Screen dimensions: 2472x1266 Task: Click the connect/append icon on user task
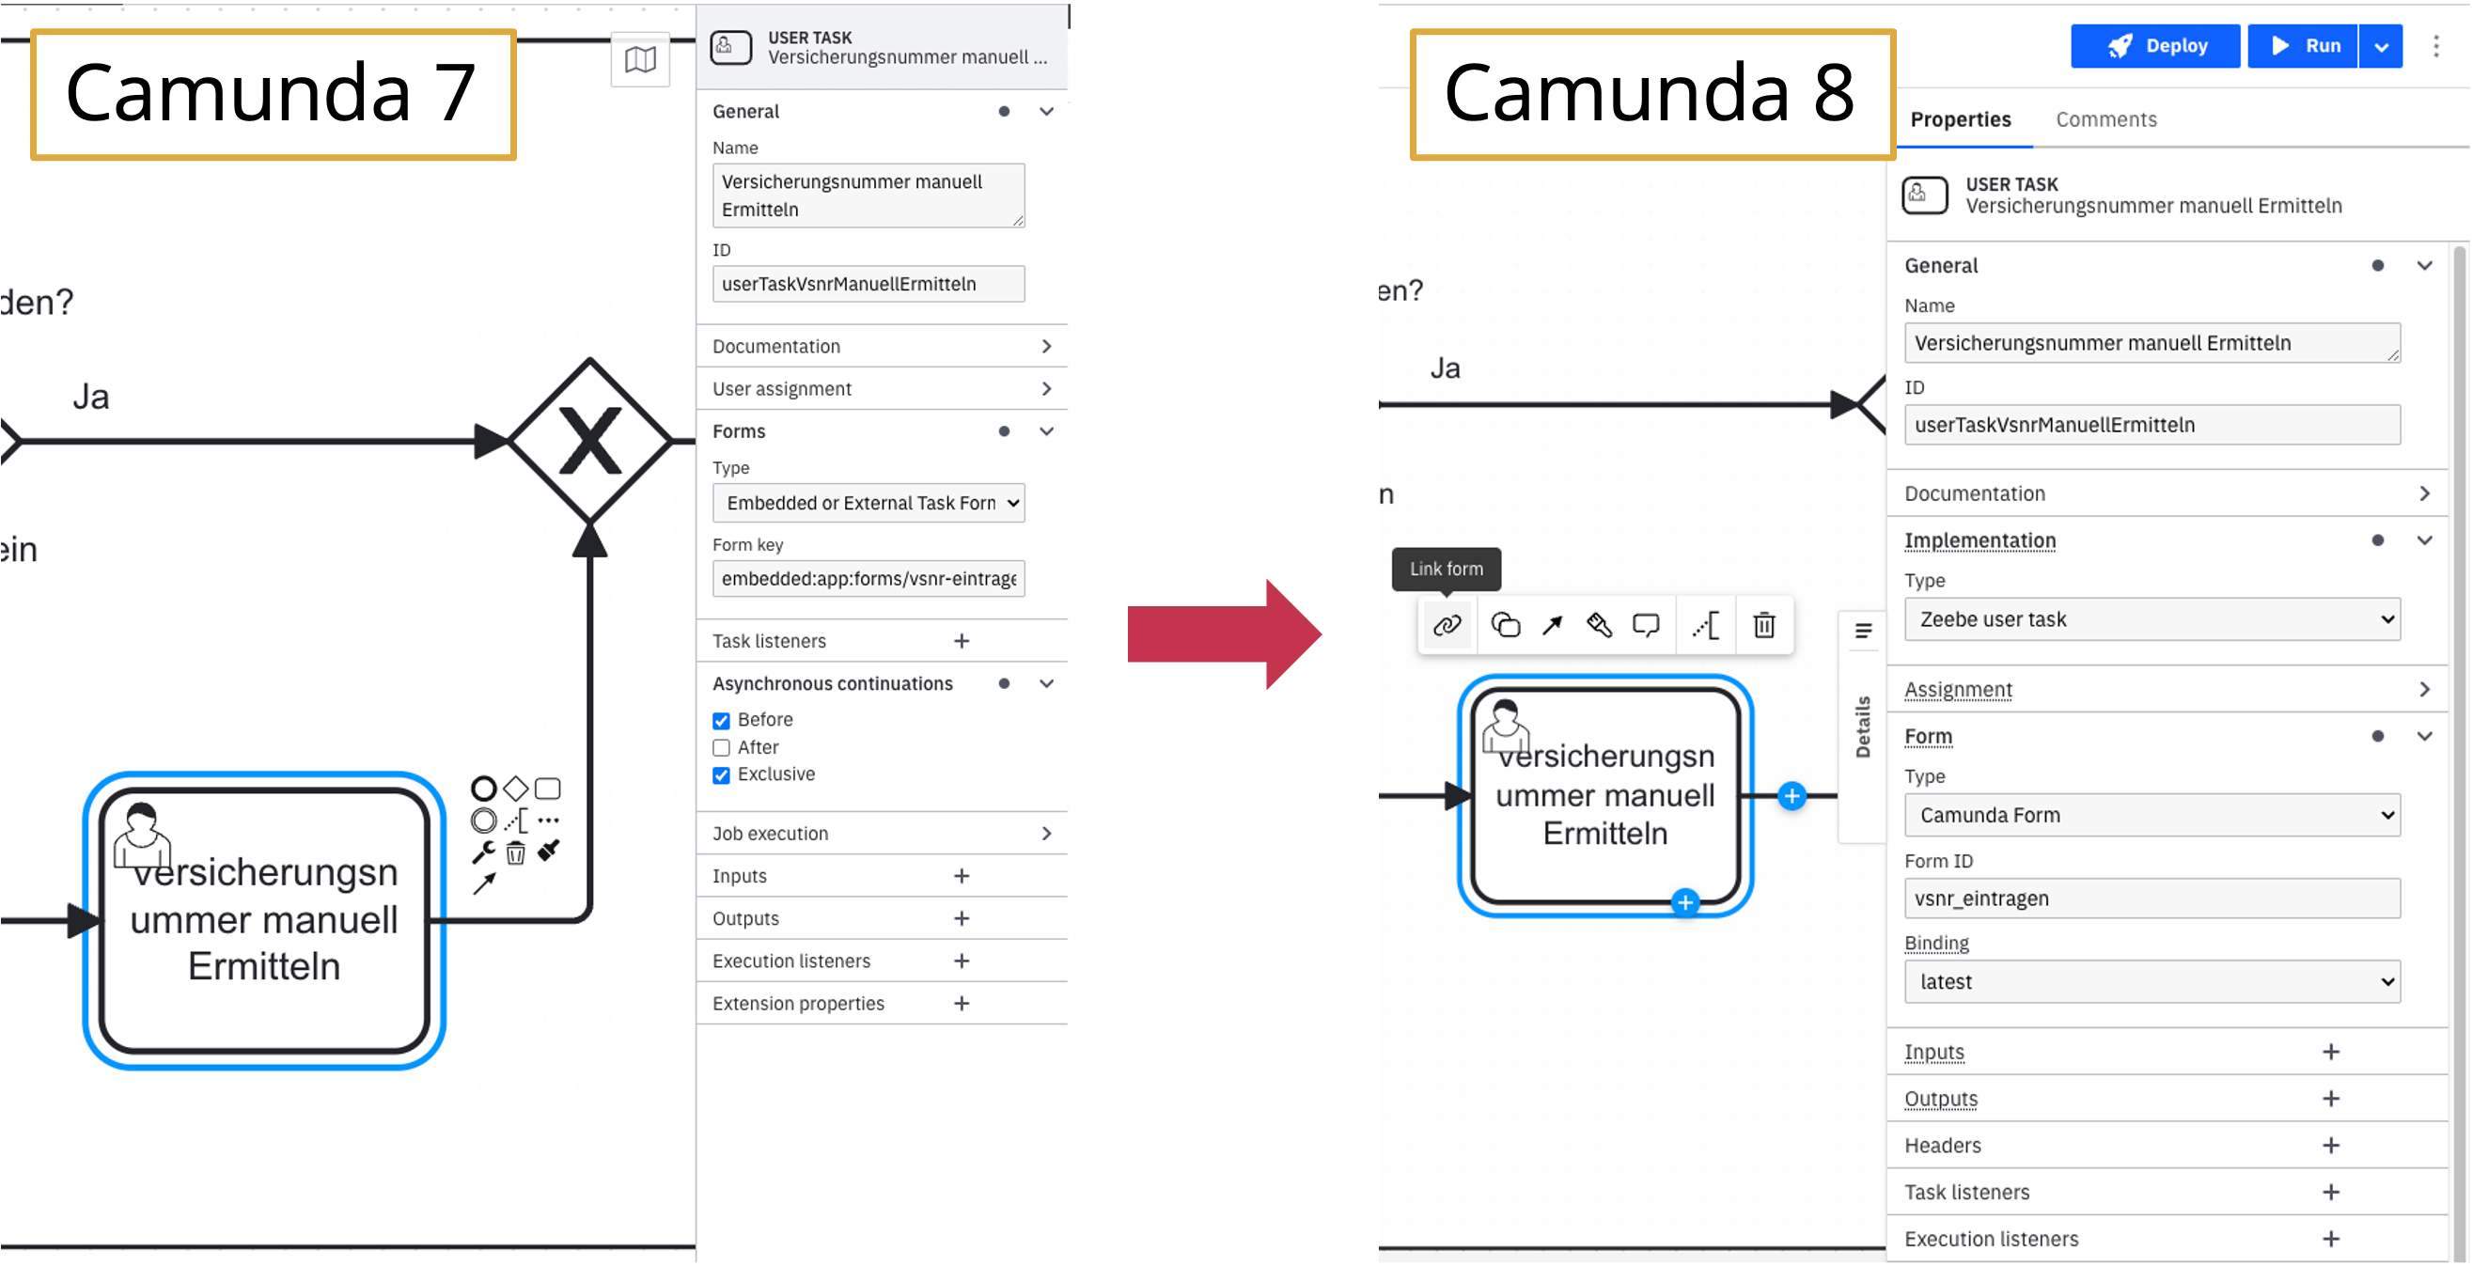pos(1552,627)
